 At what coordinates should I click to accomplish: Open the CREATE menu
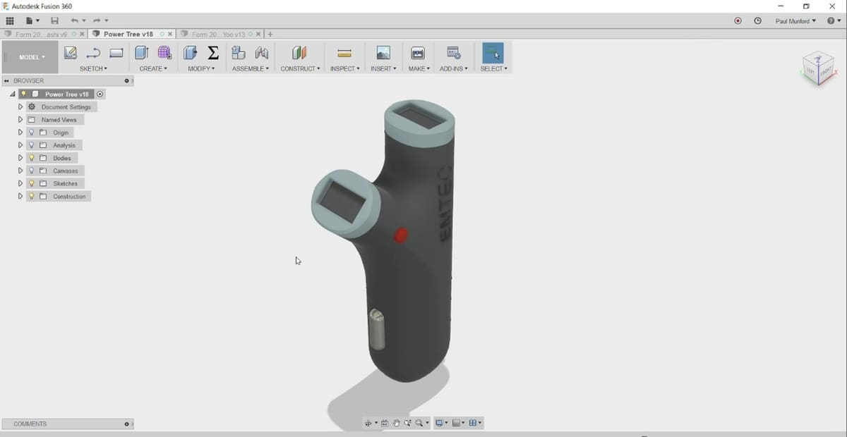tap(153, 68)
